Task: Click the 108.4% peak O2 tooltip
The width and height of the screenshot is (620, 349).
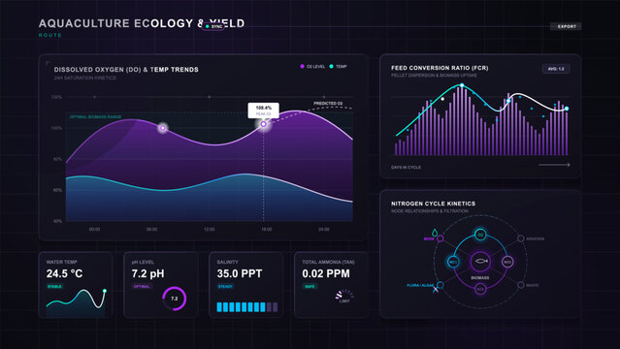Action: coord(263,111)
